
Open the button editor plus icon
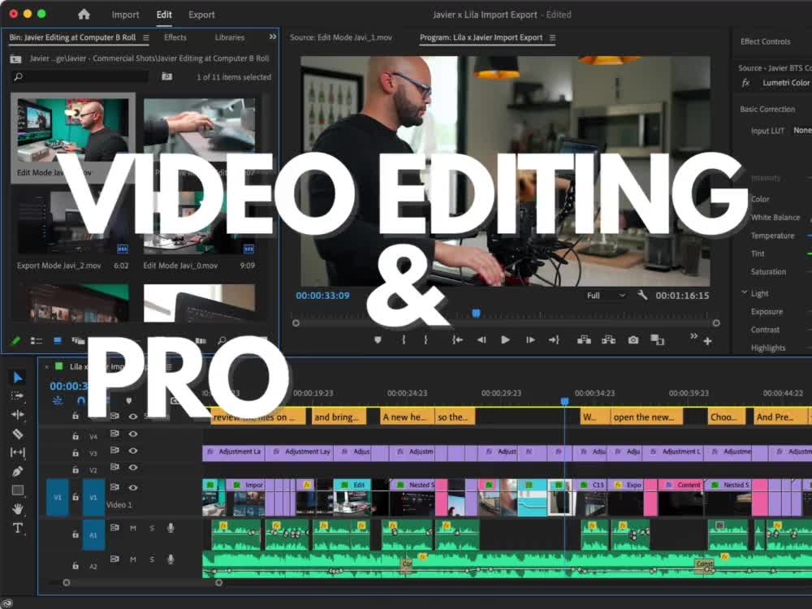click(x=707, y=341)
